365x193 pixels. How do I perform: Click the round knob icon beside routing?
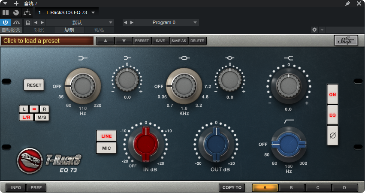pyautogui.click(x=16, y=12)
